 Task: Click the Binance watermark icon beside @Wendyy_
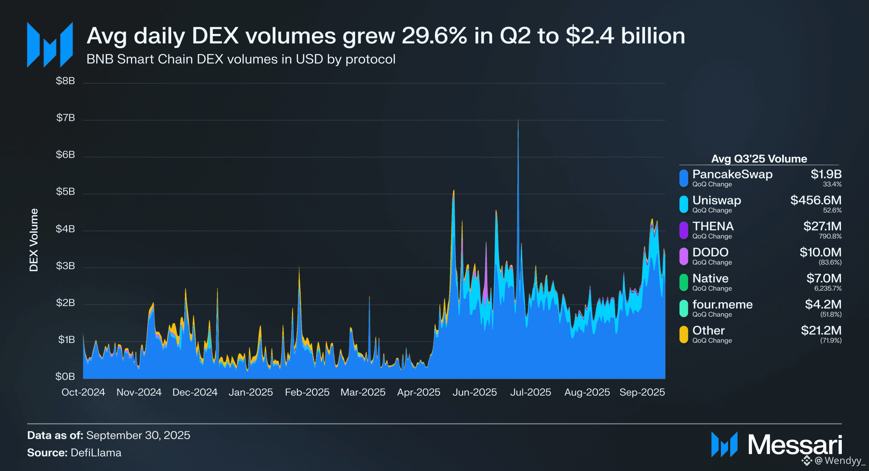coord(807,460)
